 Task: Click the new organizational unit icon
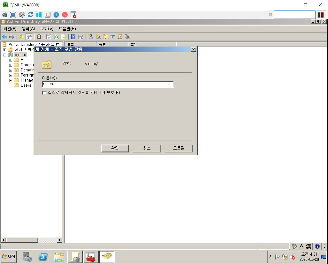click(x=105, y=37)
